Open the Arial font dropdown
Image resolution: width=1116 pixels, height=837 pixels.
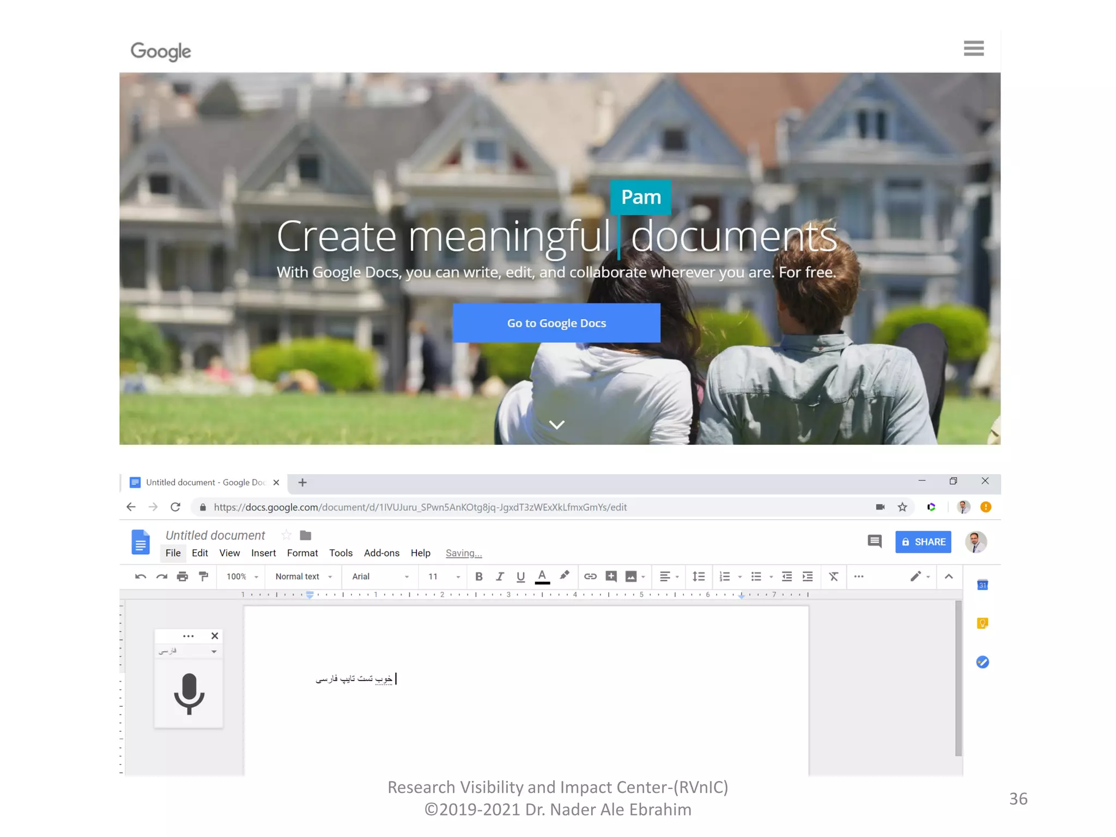[x=380, y=577]
